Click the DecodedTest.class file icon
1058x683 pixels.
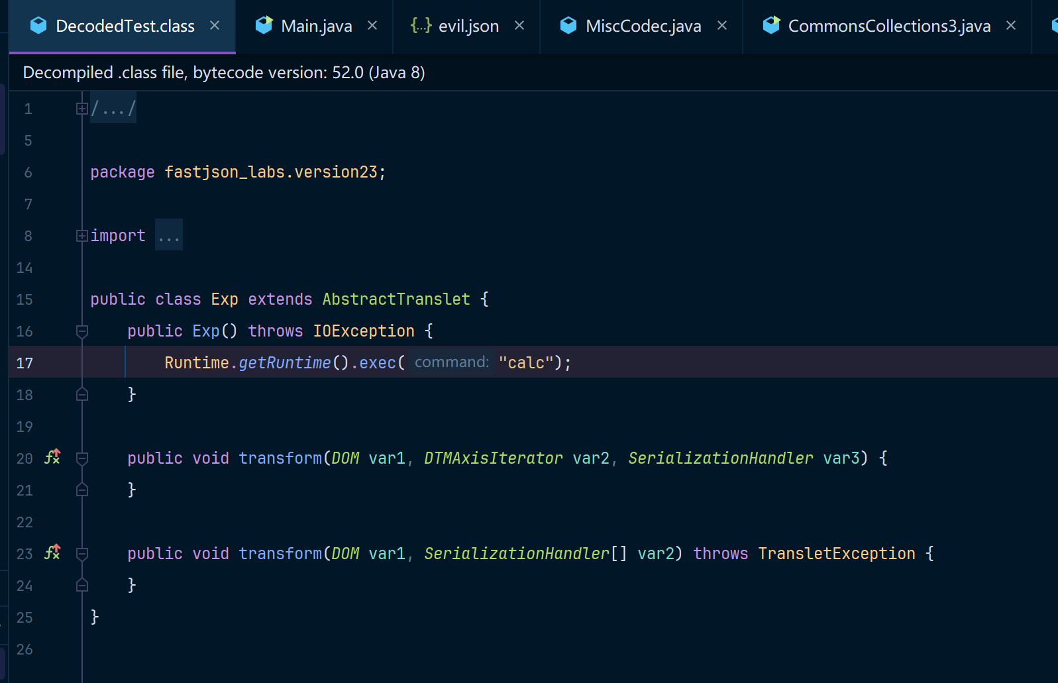[x=38, y=25]
